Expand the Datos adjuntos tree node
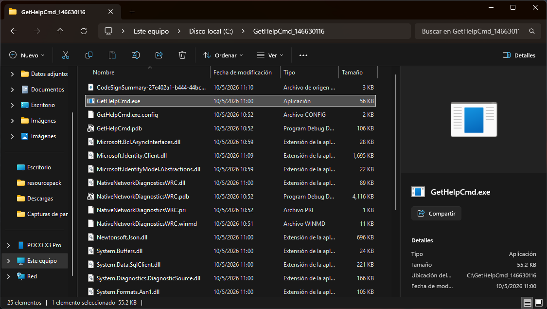The width and height of the screenshot is (547, 309). pos(12,74)
